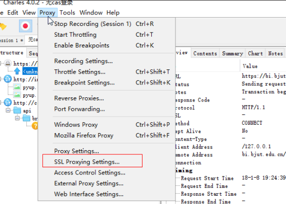Open Throttle Settings...

[106, 72]
